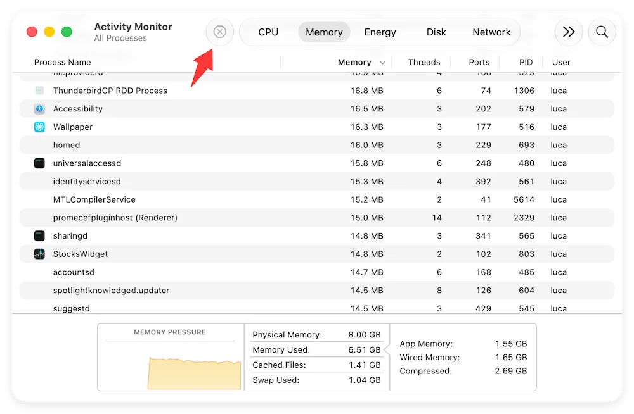Click the All Processes subtitle
634x414 pixels.
tap(120, 38)
